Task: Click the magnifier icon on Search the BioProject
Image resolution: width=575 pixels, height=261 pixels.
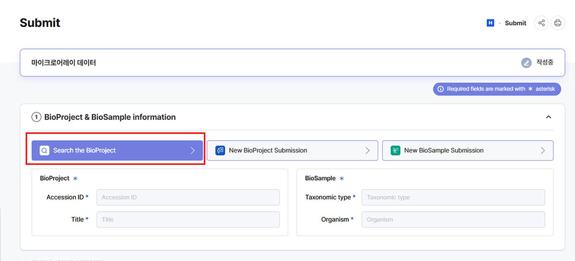Action: click(x=44, y=150)
